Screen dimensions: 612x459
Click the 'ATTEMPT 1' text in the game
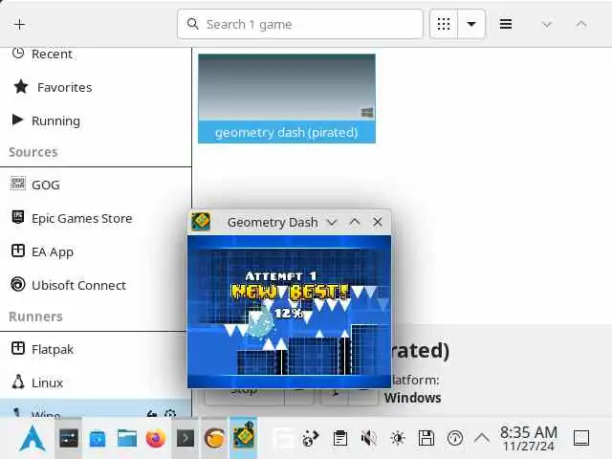[x=280, y=276]
